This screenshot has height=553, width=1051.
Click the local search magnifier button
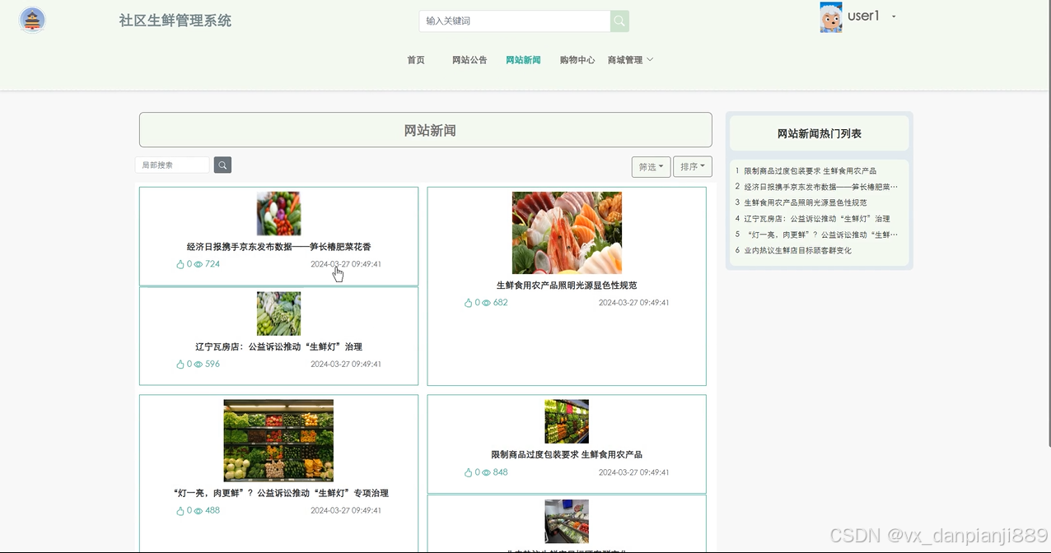tap(222, 165)
